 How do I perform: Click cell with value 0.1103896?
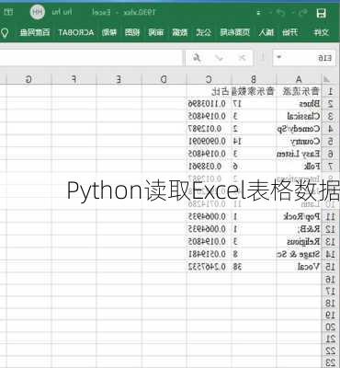pyautogui.click(x=209, y=104)
